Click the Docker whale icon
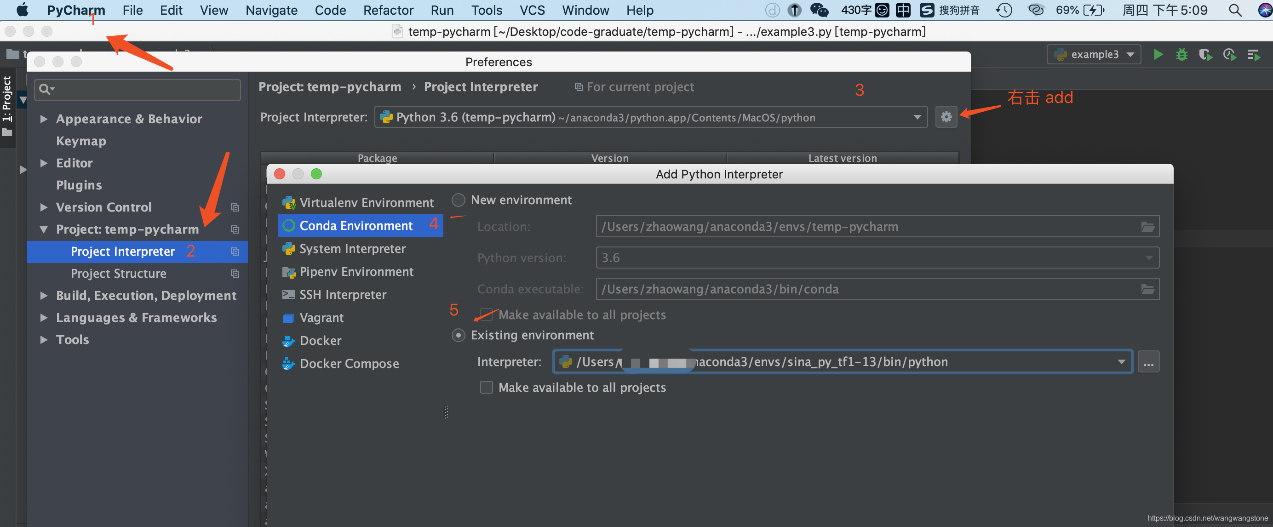1273x527 pixels. coord(289,340)
